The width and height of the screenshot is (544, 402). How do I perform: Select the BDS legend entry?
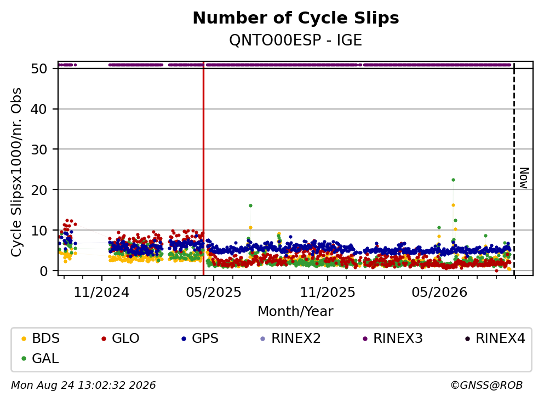pyautogui.click(x=40, y=338)
